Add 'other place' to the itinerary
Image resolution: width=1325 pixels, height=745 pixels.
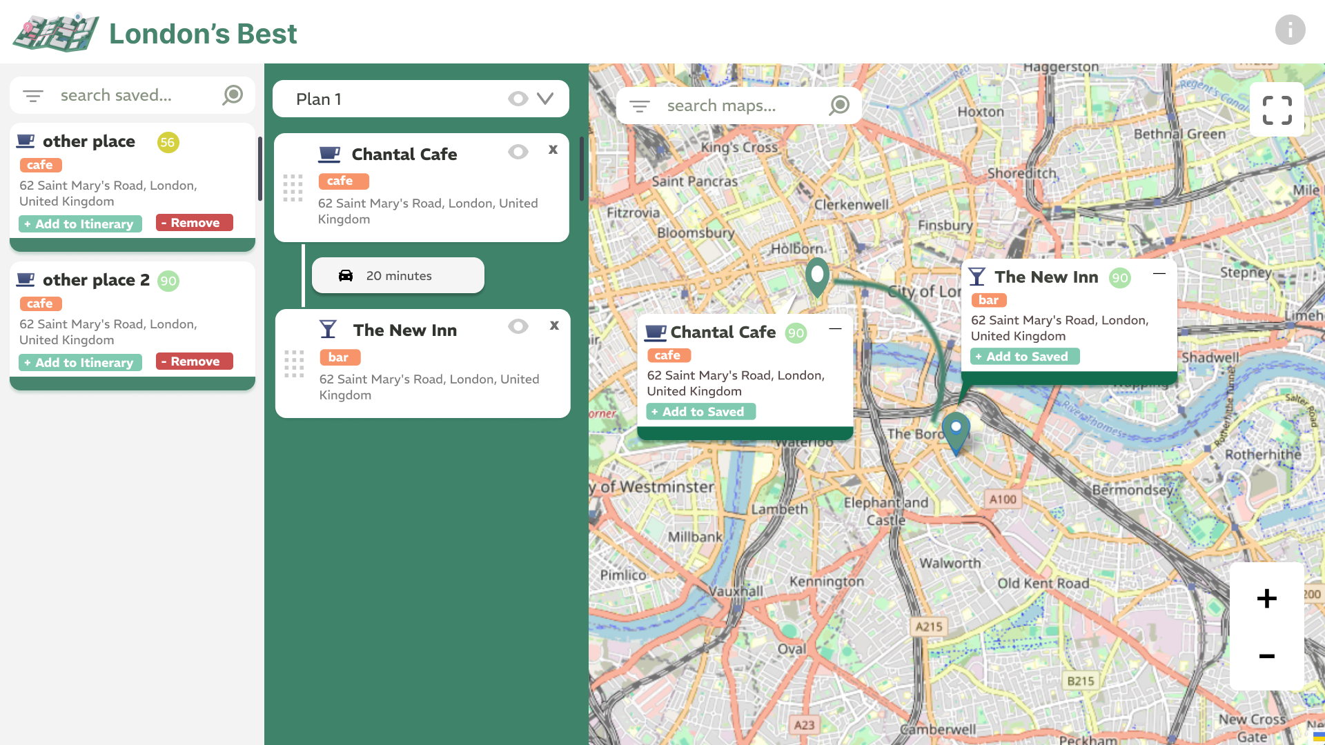click(80, 223)
